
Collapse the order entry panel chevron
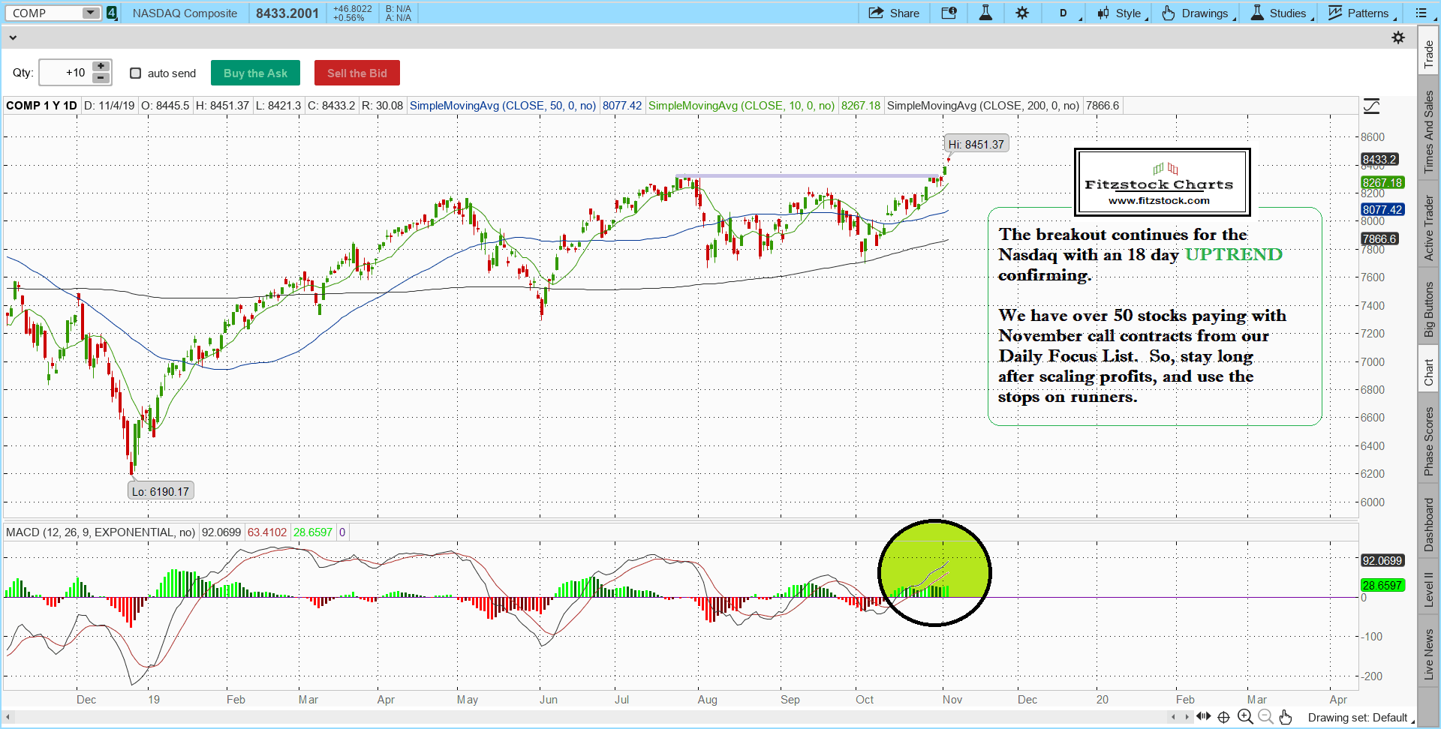click(x=13, y=37)
